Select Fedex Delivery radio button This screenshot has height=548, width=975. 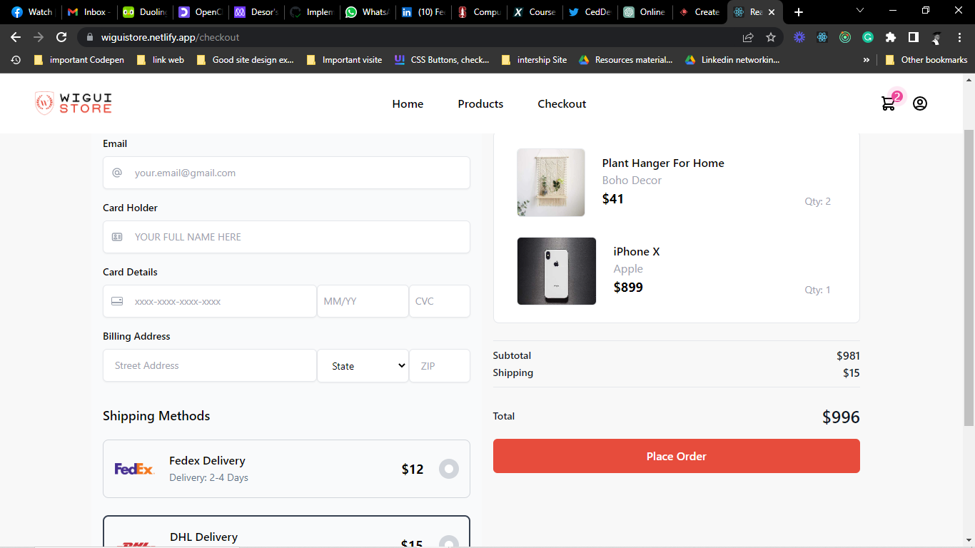click(x=449, y=469)
